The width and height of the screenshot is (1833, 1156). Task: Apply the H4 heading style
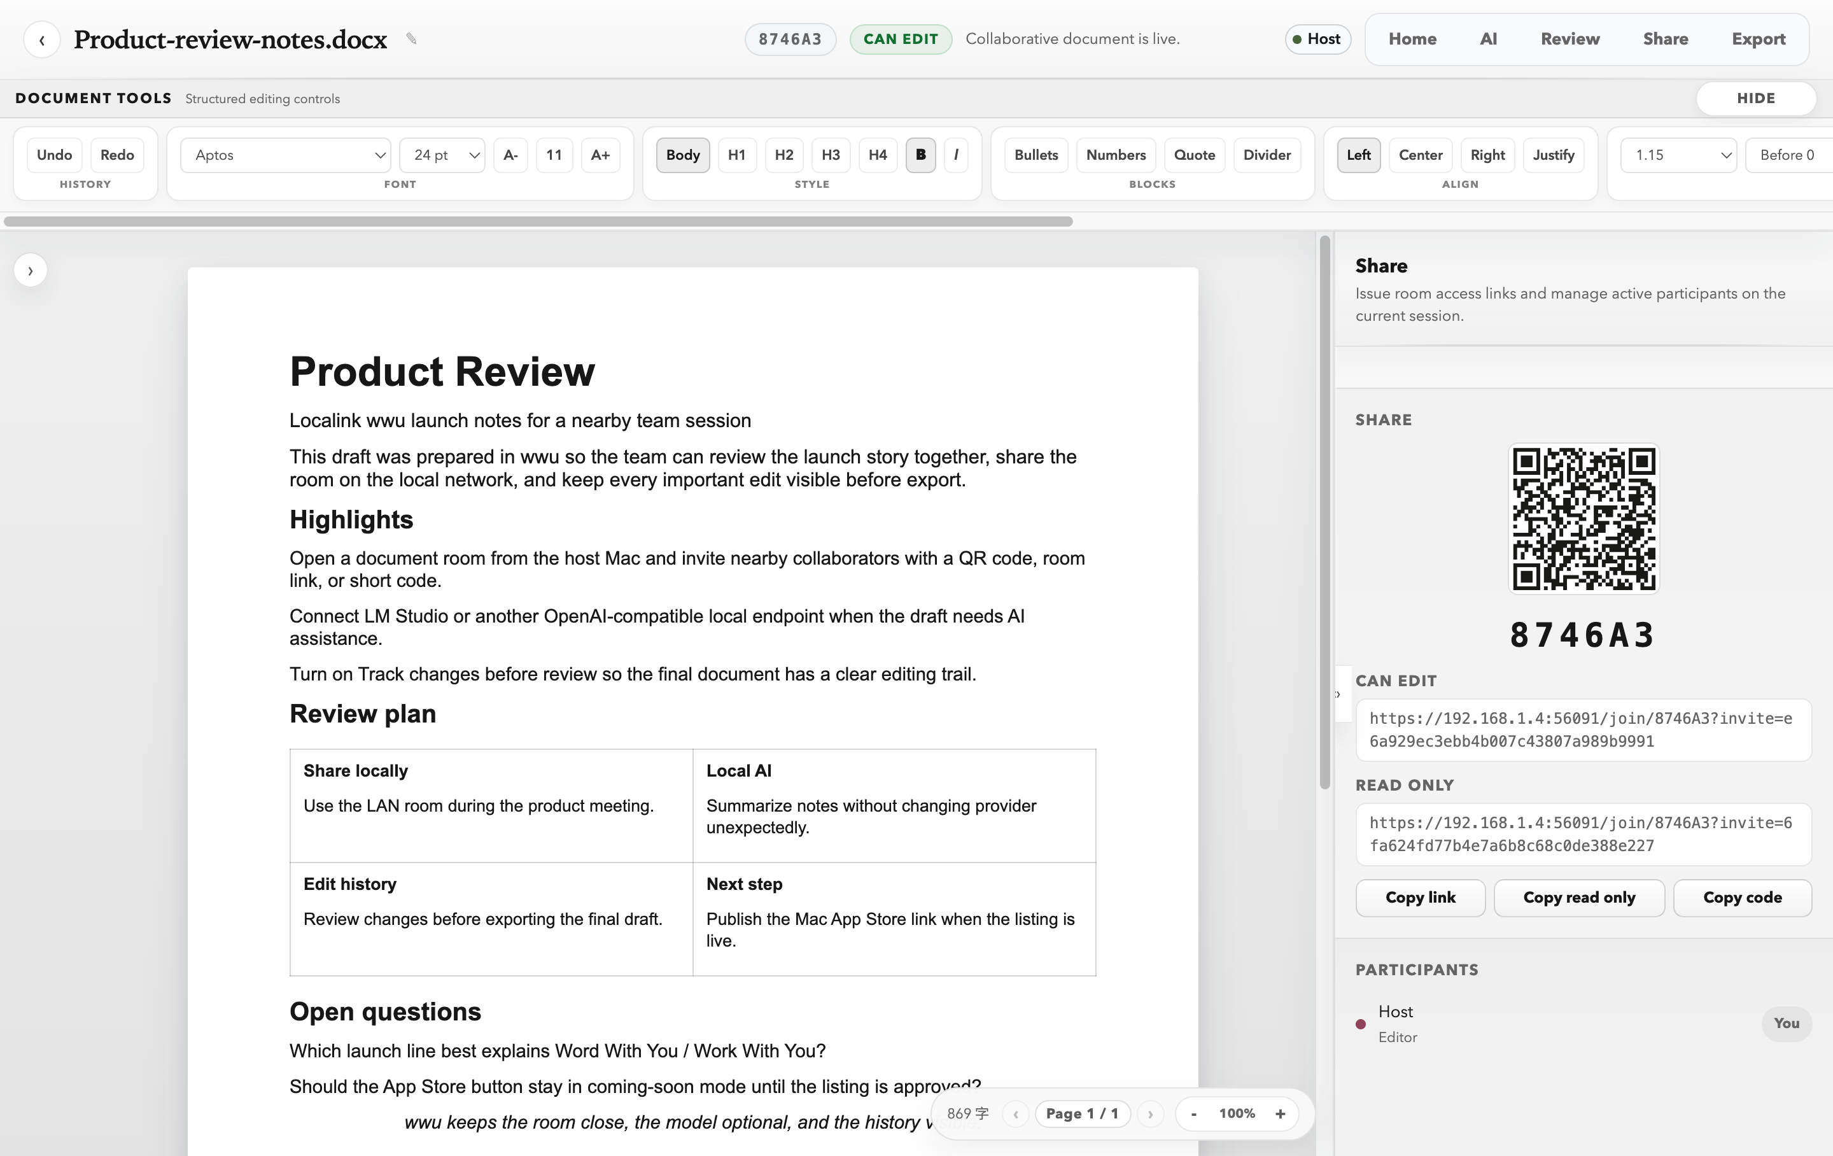tap(878, 155)
